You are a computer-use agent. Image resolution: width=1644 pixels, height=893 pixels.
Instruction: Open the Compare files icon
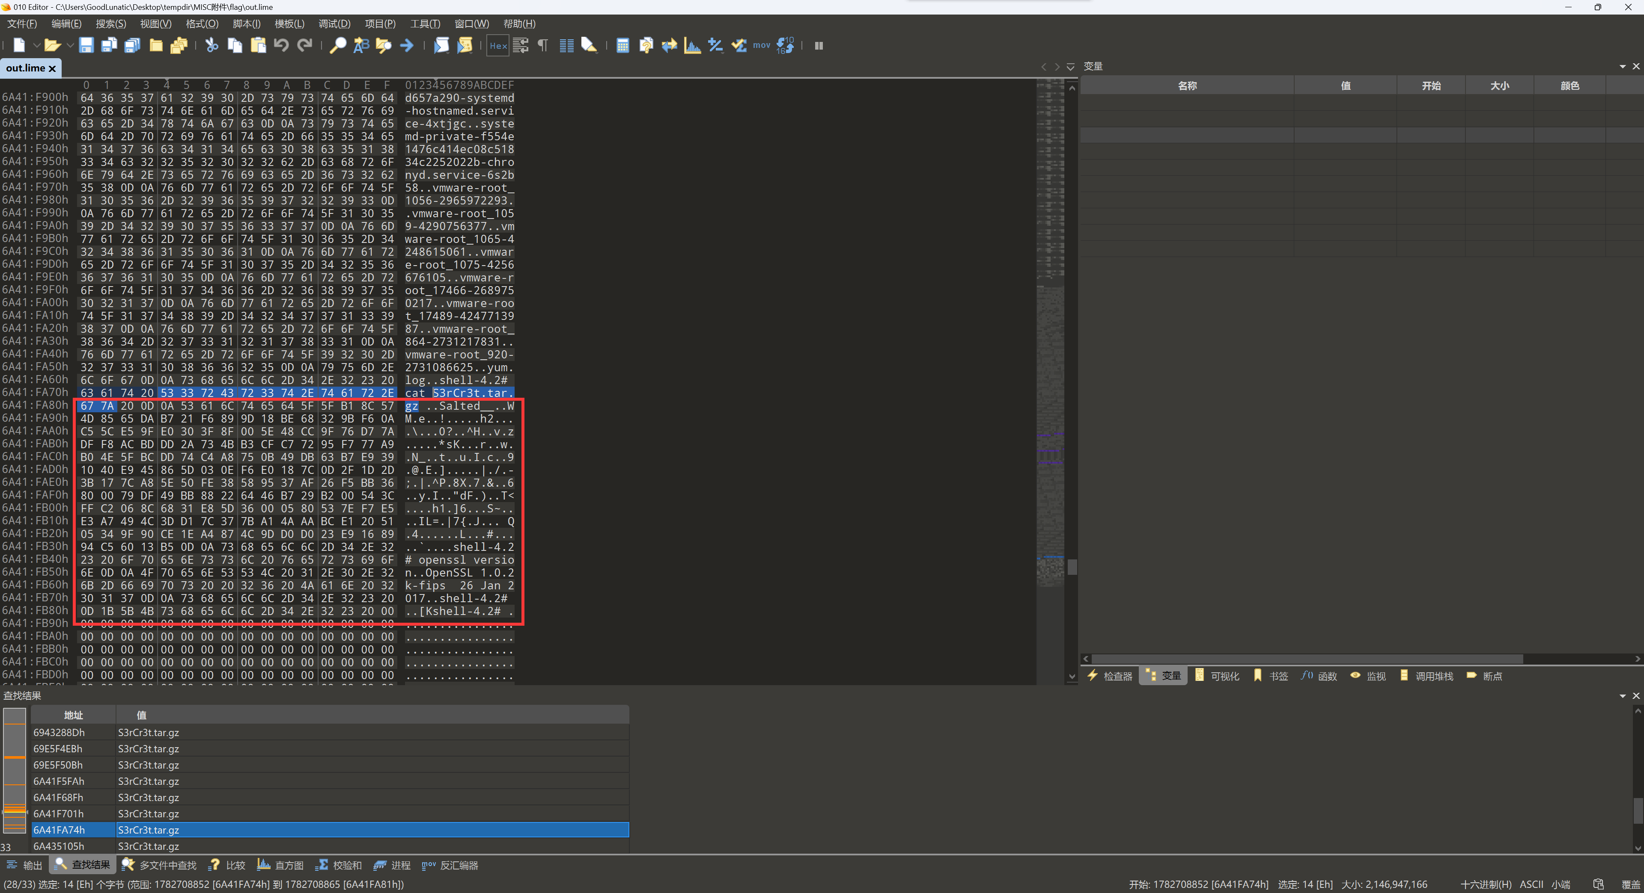point(646,45)
